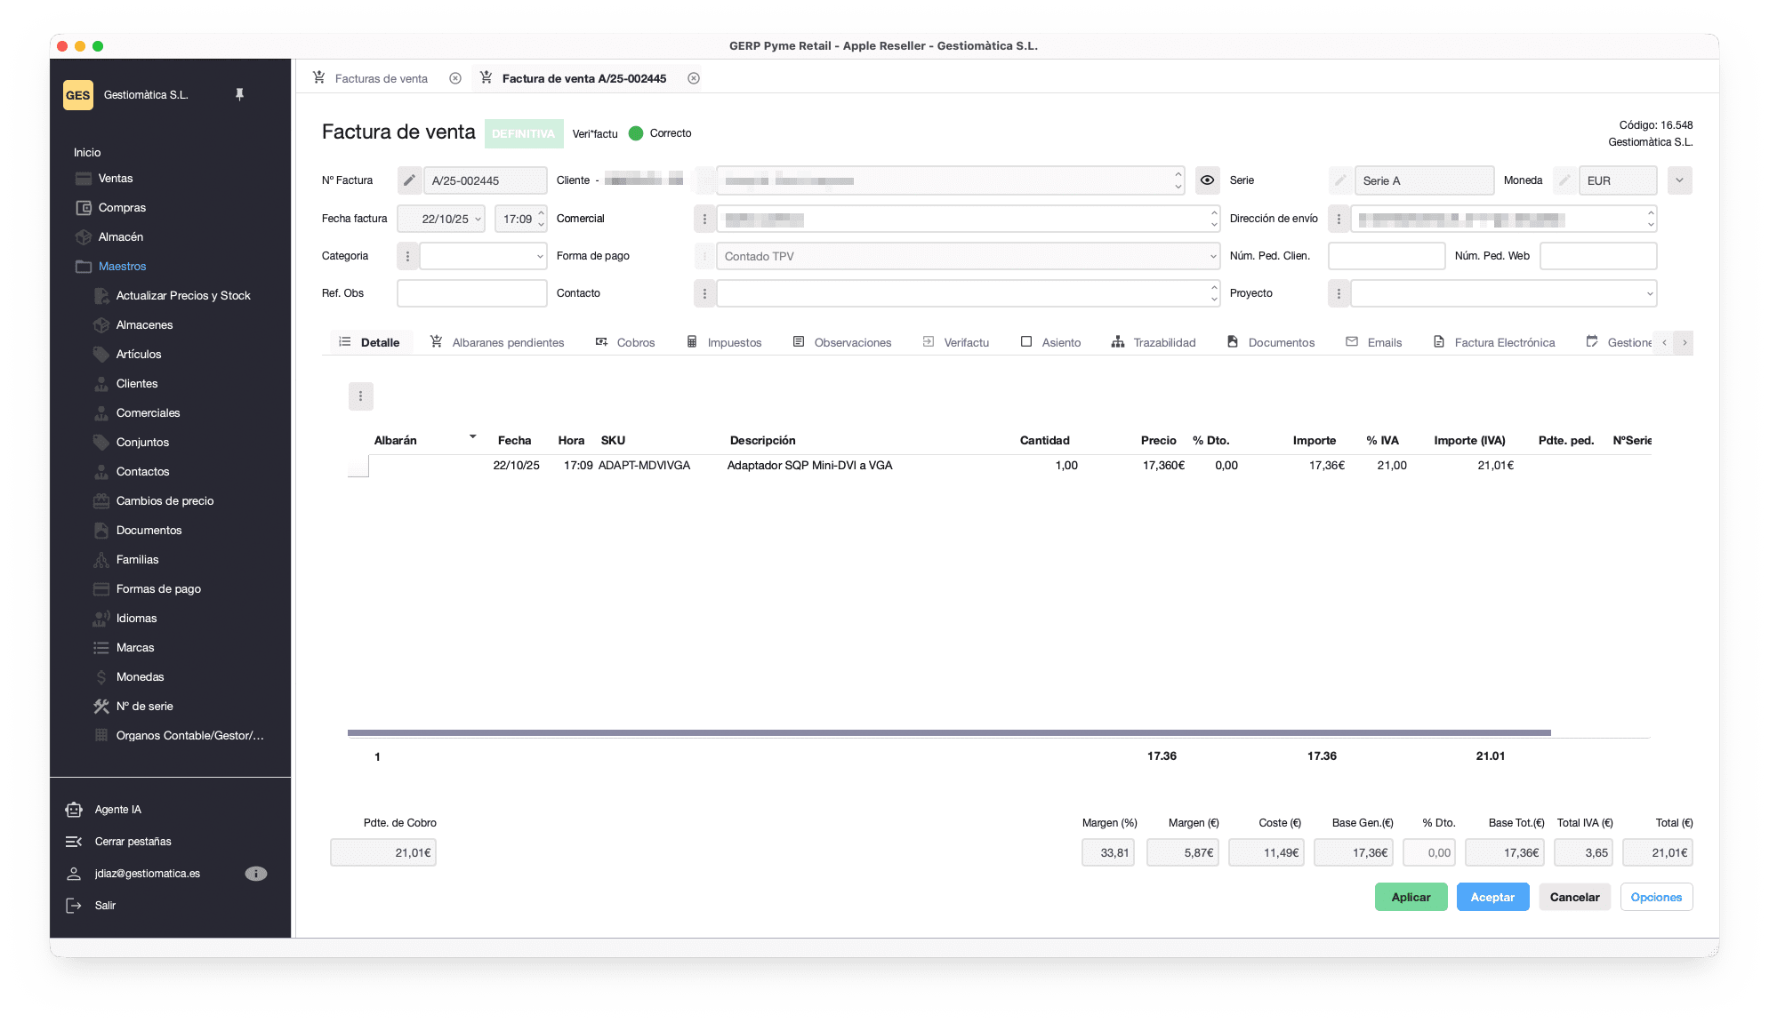Expand the Categoria combo box
Viewport: 1769px width, 1023px height.
click(539, 256)
